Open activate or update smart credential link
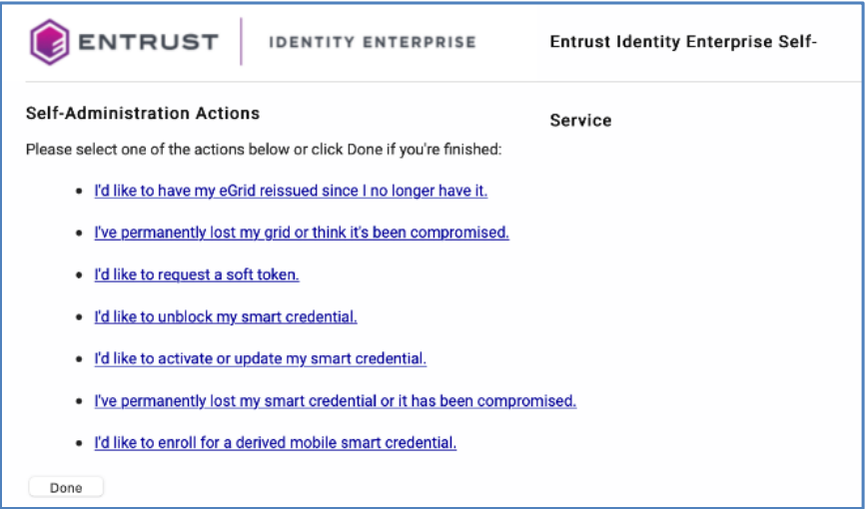 261,358
